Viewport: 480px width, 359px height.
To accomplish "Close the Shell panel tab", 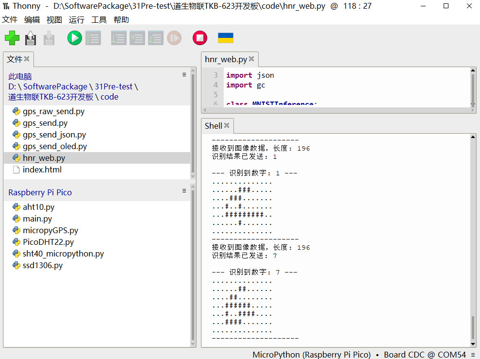I will tap(227, 126).
